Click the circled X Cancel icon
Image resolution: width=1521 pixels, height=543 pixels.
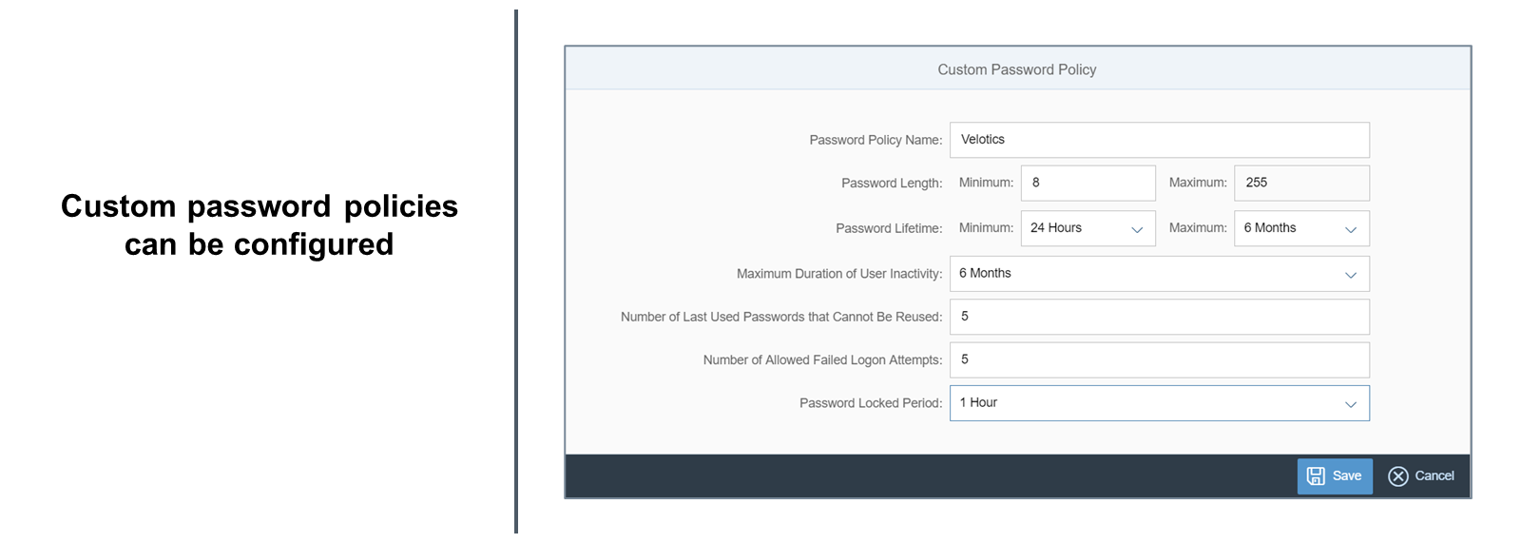1397,476
